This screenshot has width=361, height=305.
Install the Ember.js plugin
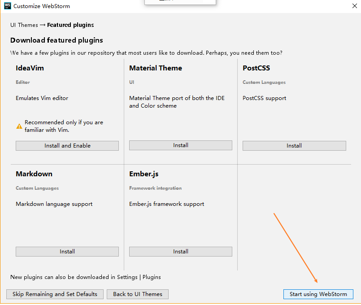(x=180, y=252)
